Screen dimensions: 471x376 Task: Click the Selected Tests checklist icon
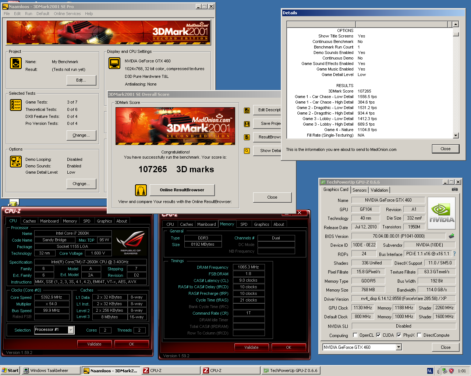click(15, 105)
